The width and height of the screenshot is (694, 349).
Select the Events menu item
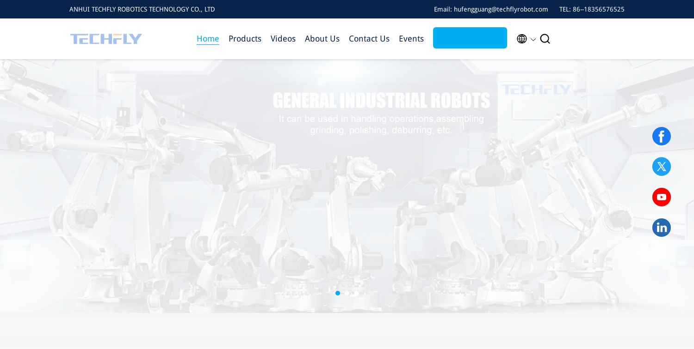[411, 39]
